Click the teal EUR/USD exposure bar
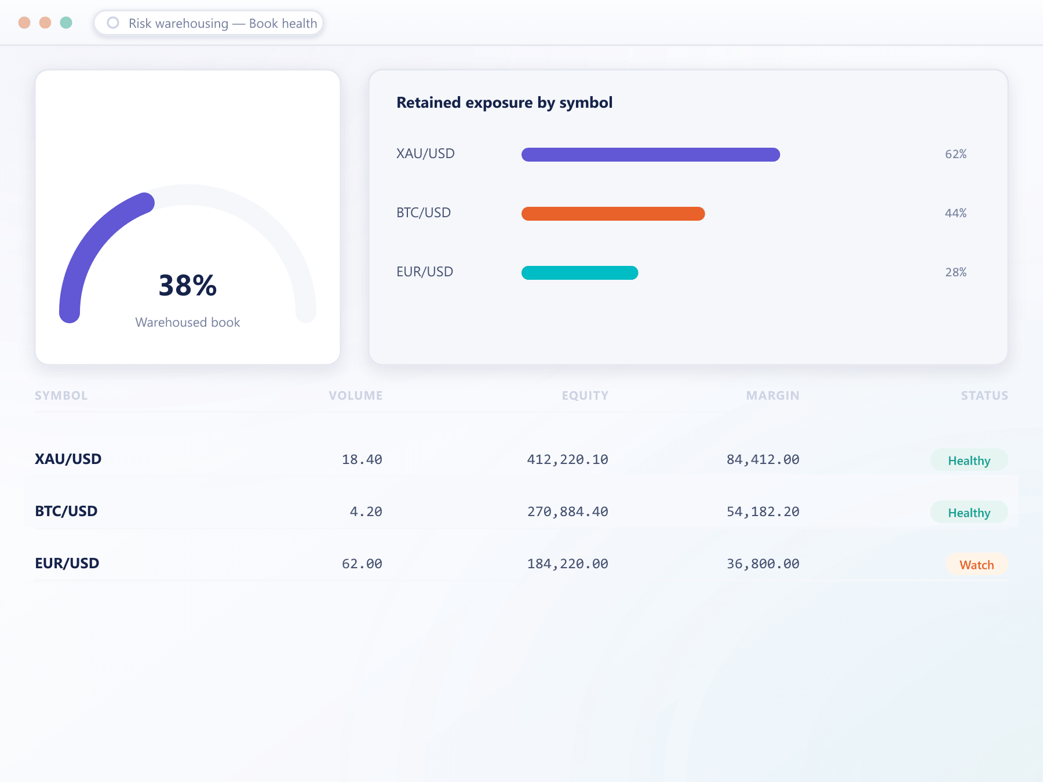 coord(580,273)
